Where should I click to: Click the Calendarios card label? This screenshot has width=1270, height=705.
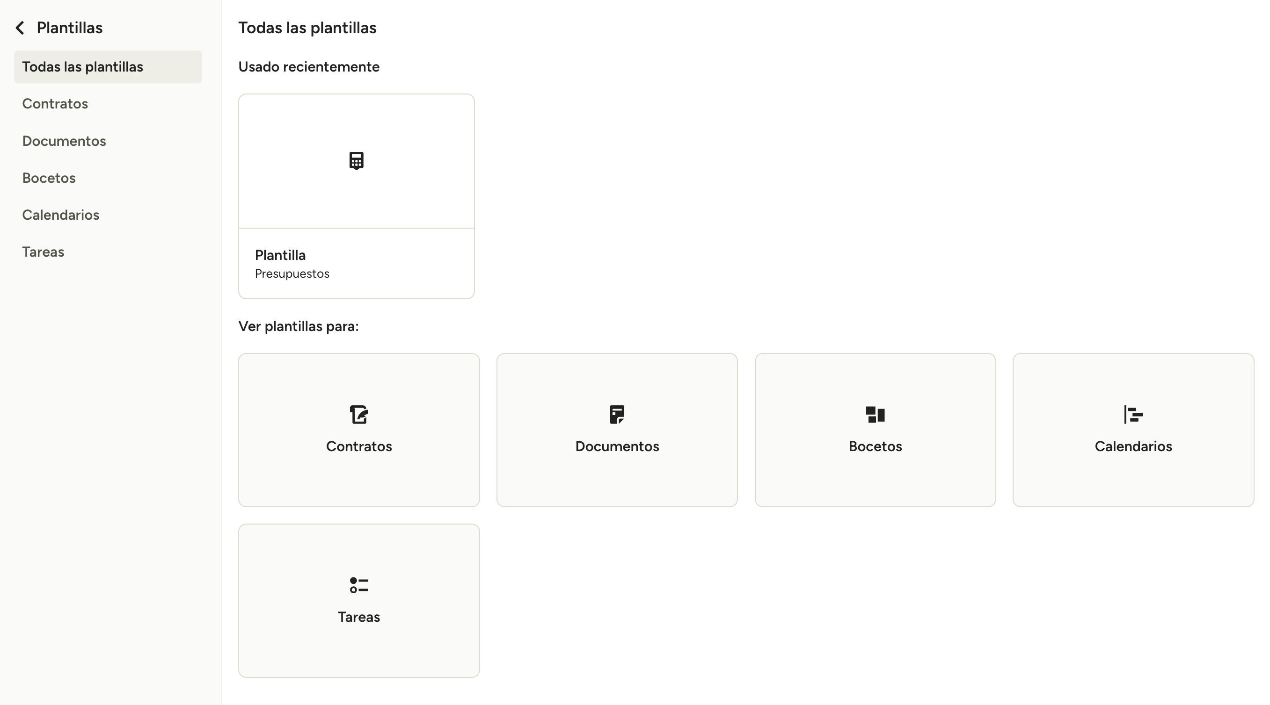(x=1133, y=446)
